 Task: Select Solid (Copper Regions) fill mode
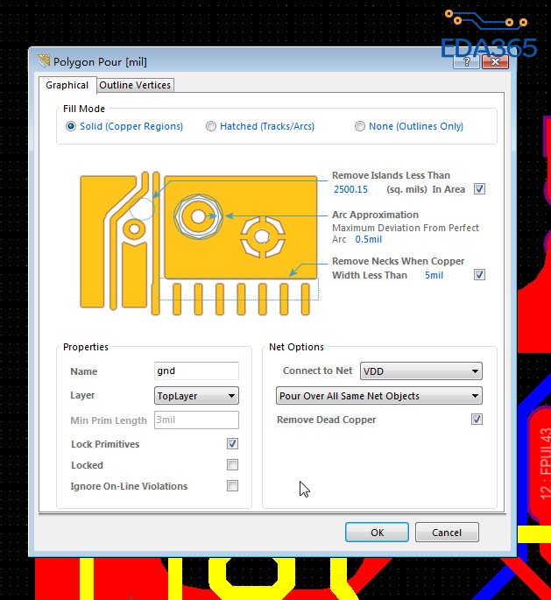(x=72, y=127)
